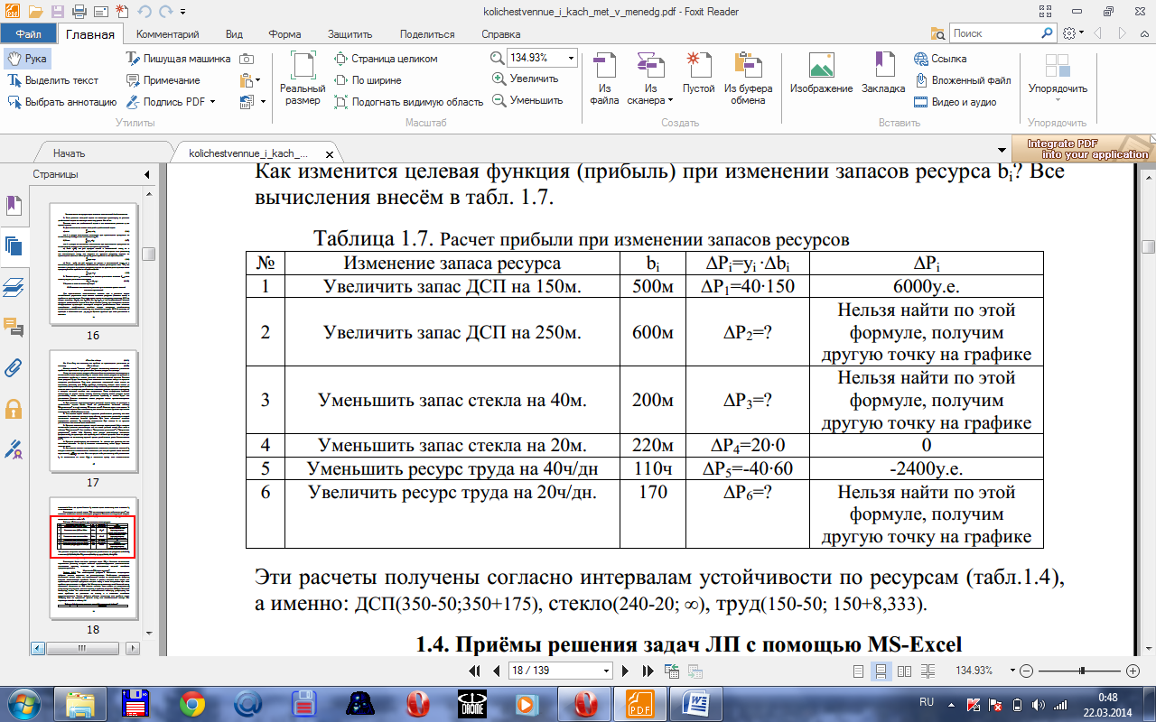Increase zoom with plus button in status bar
This screenshot has width=1156, height=722.
click(x=1133, y=671)
